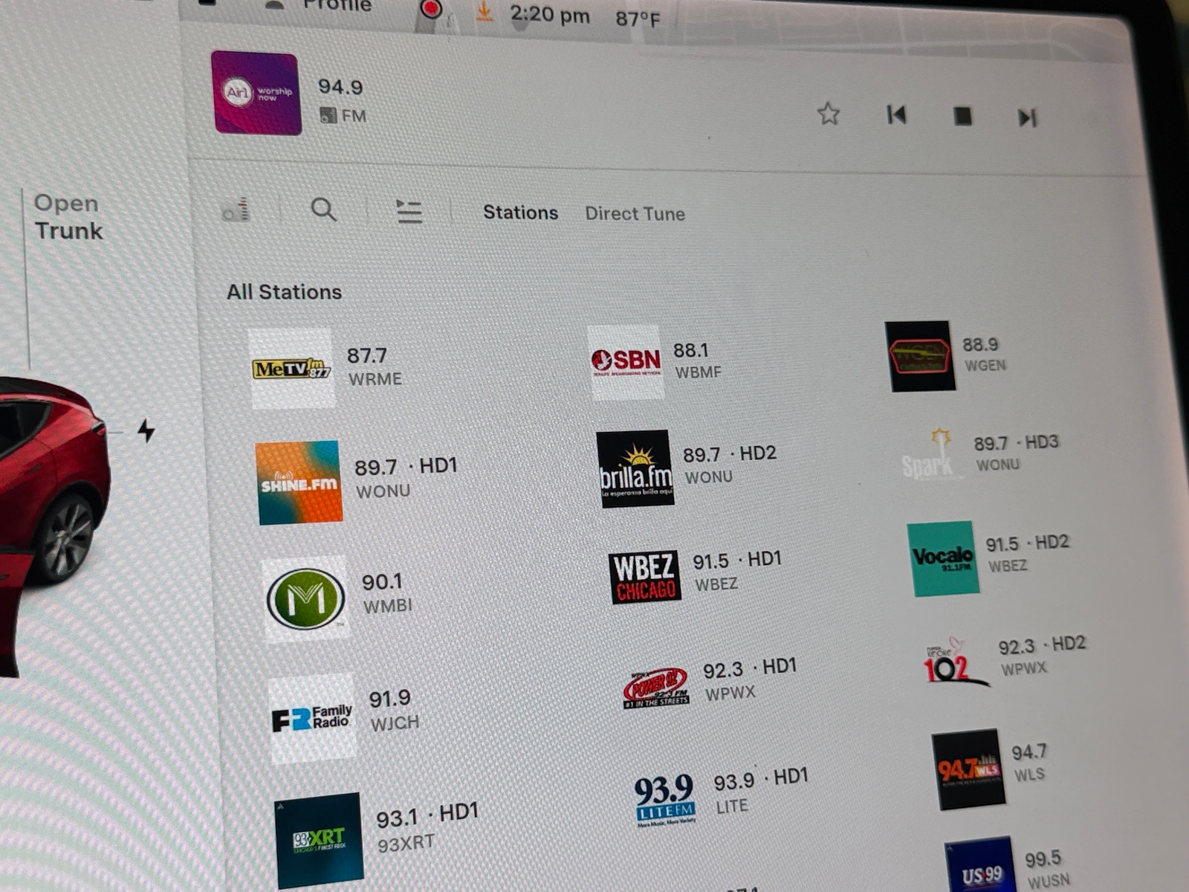Switch to the Direct Tune tab
Viewport: 1189px width, 892px height.
(x=635, y=214)
